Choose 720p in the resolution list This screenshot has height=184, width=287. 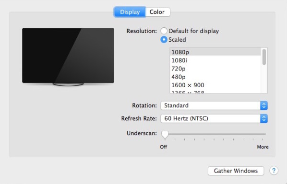[x=215, y=69]
